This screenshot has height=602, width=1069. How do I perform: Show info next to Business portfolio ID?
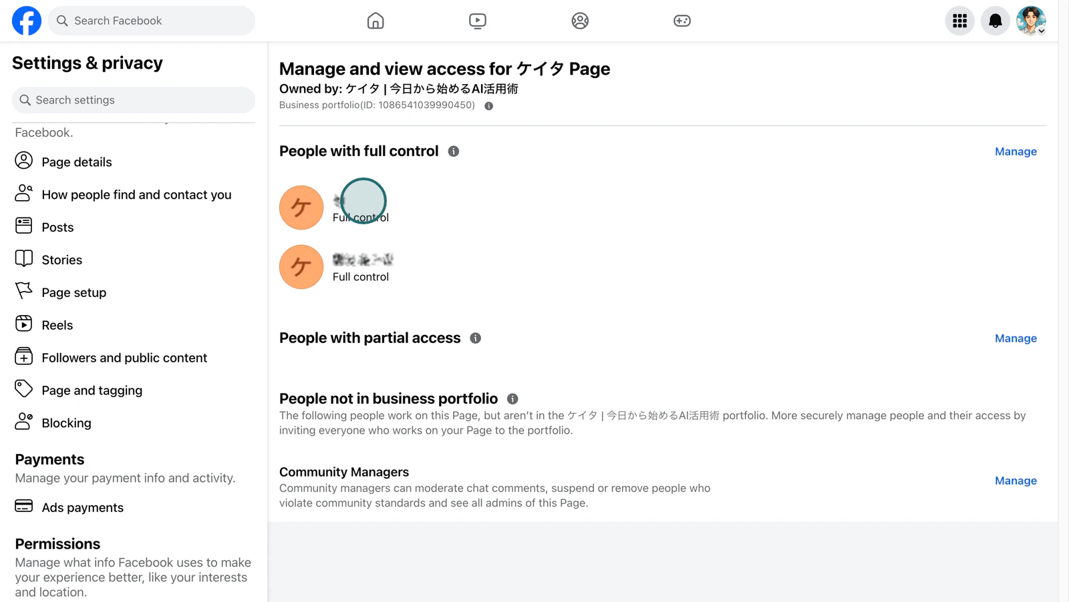(489, 106)
